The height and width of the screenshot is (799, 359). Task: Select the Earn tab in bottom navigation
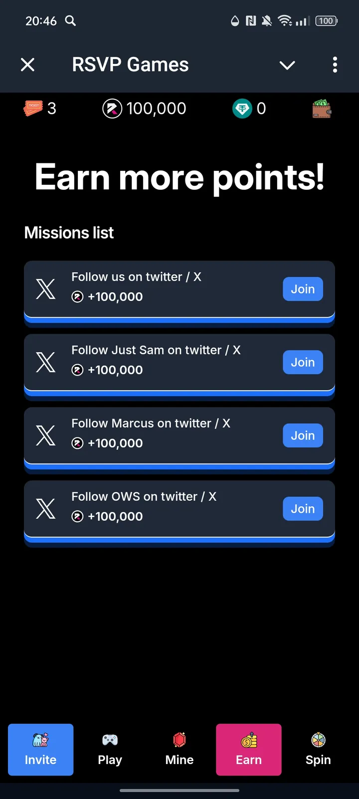tap(249, 750)
